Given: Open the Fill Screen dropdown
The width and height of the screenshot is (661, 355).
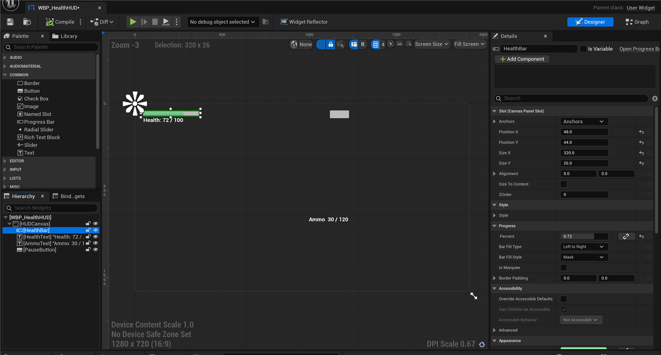Looking at the screenshot, I should tap(470, 44).
